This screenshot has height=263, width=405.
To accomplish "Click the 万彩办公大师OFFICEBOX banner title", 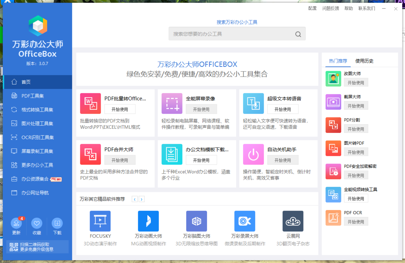I will click(x=197, y=64).
